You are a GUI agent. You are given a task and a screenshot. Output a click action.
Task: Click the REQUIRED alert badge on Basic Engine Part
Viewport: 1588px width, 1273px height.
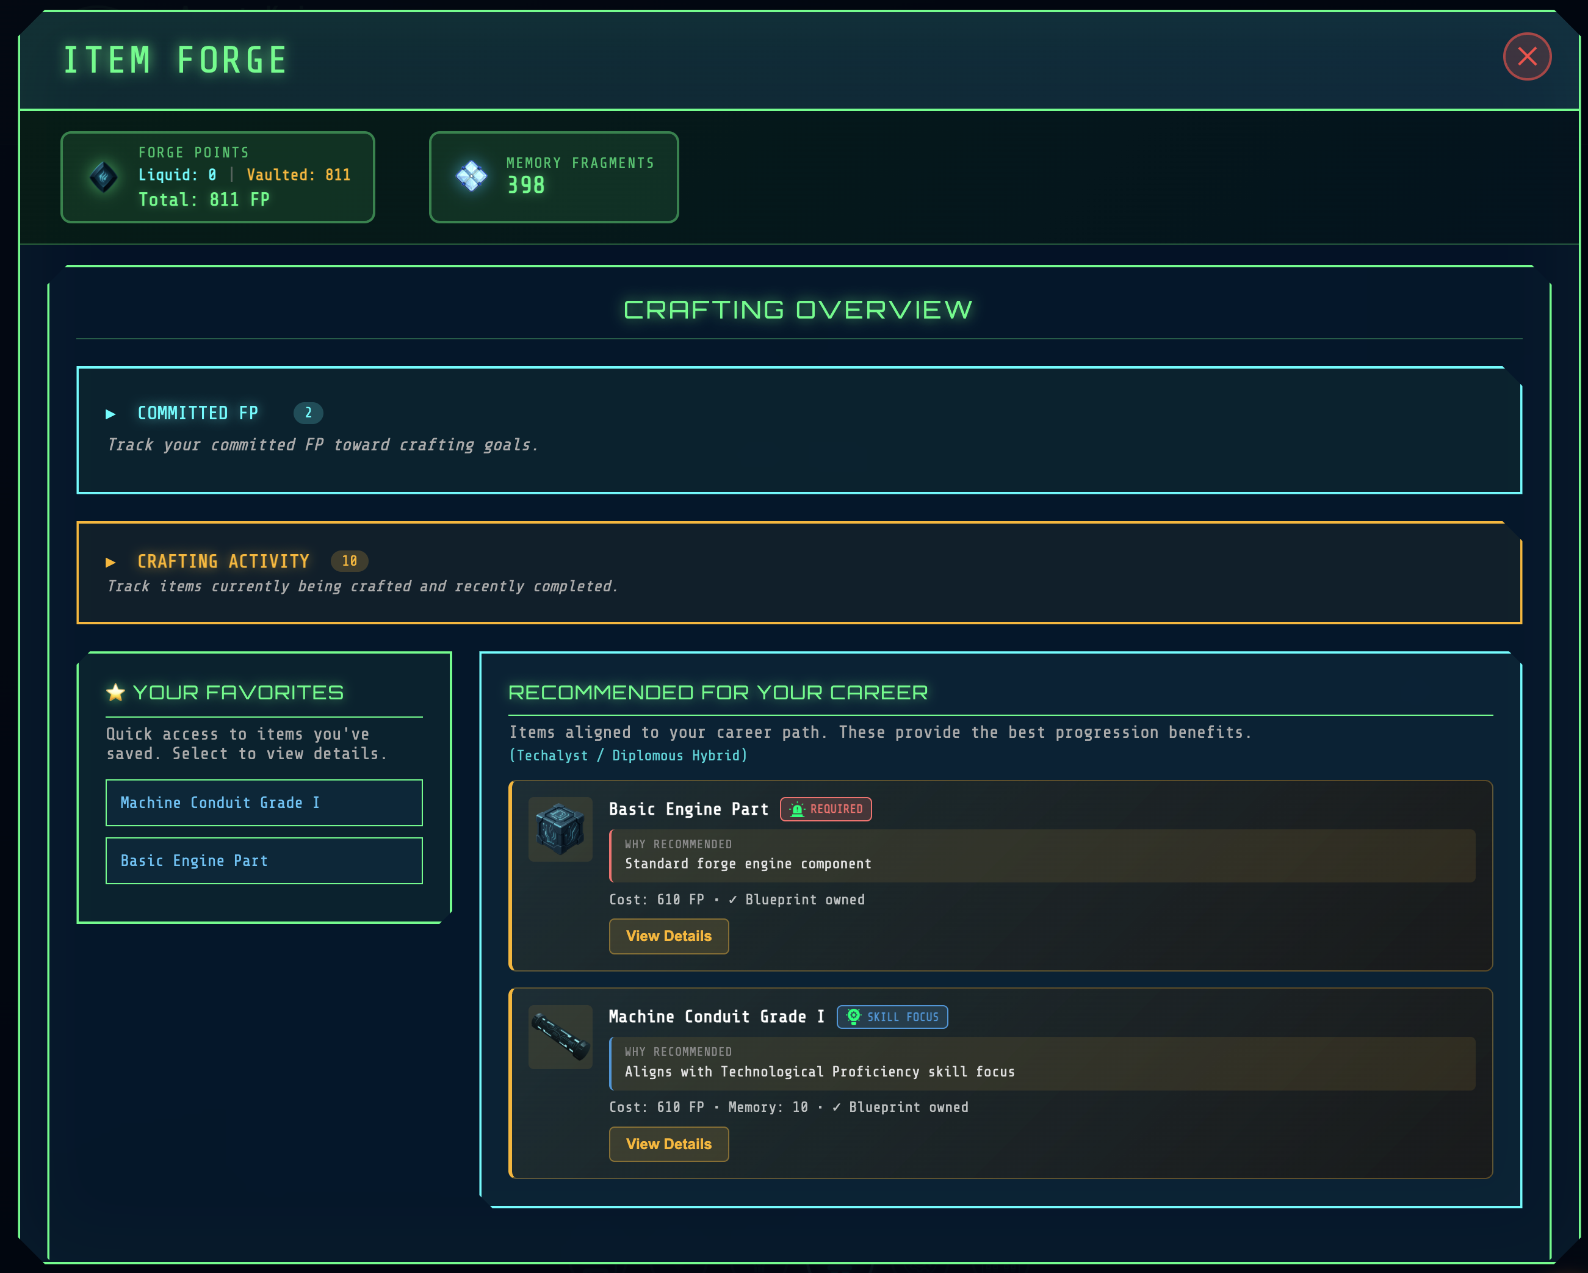pyautogui.click(x=825, y=809)
